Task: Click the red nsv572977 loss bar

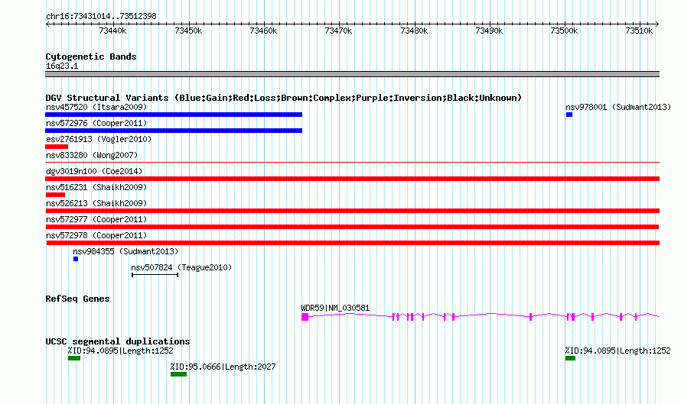Action: [x=352, y=227]
